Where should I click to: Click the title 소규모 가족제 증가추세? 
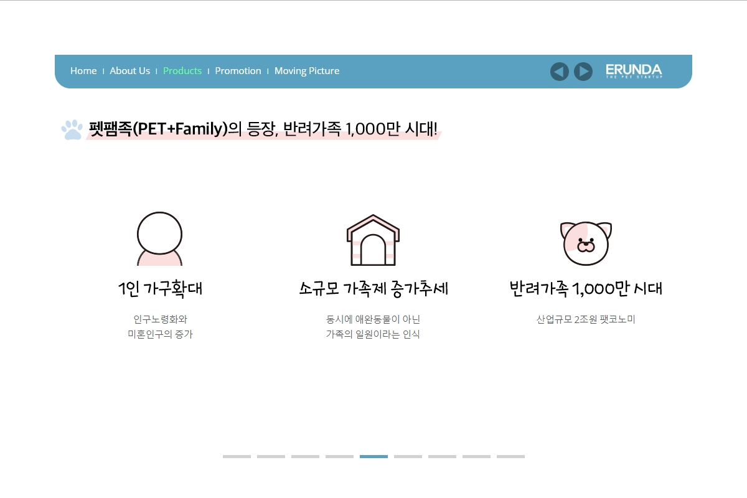pos(374,289)
